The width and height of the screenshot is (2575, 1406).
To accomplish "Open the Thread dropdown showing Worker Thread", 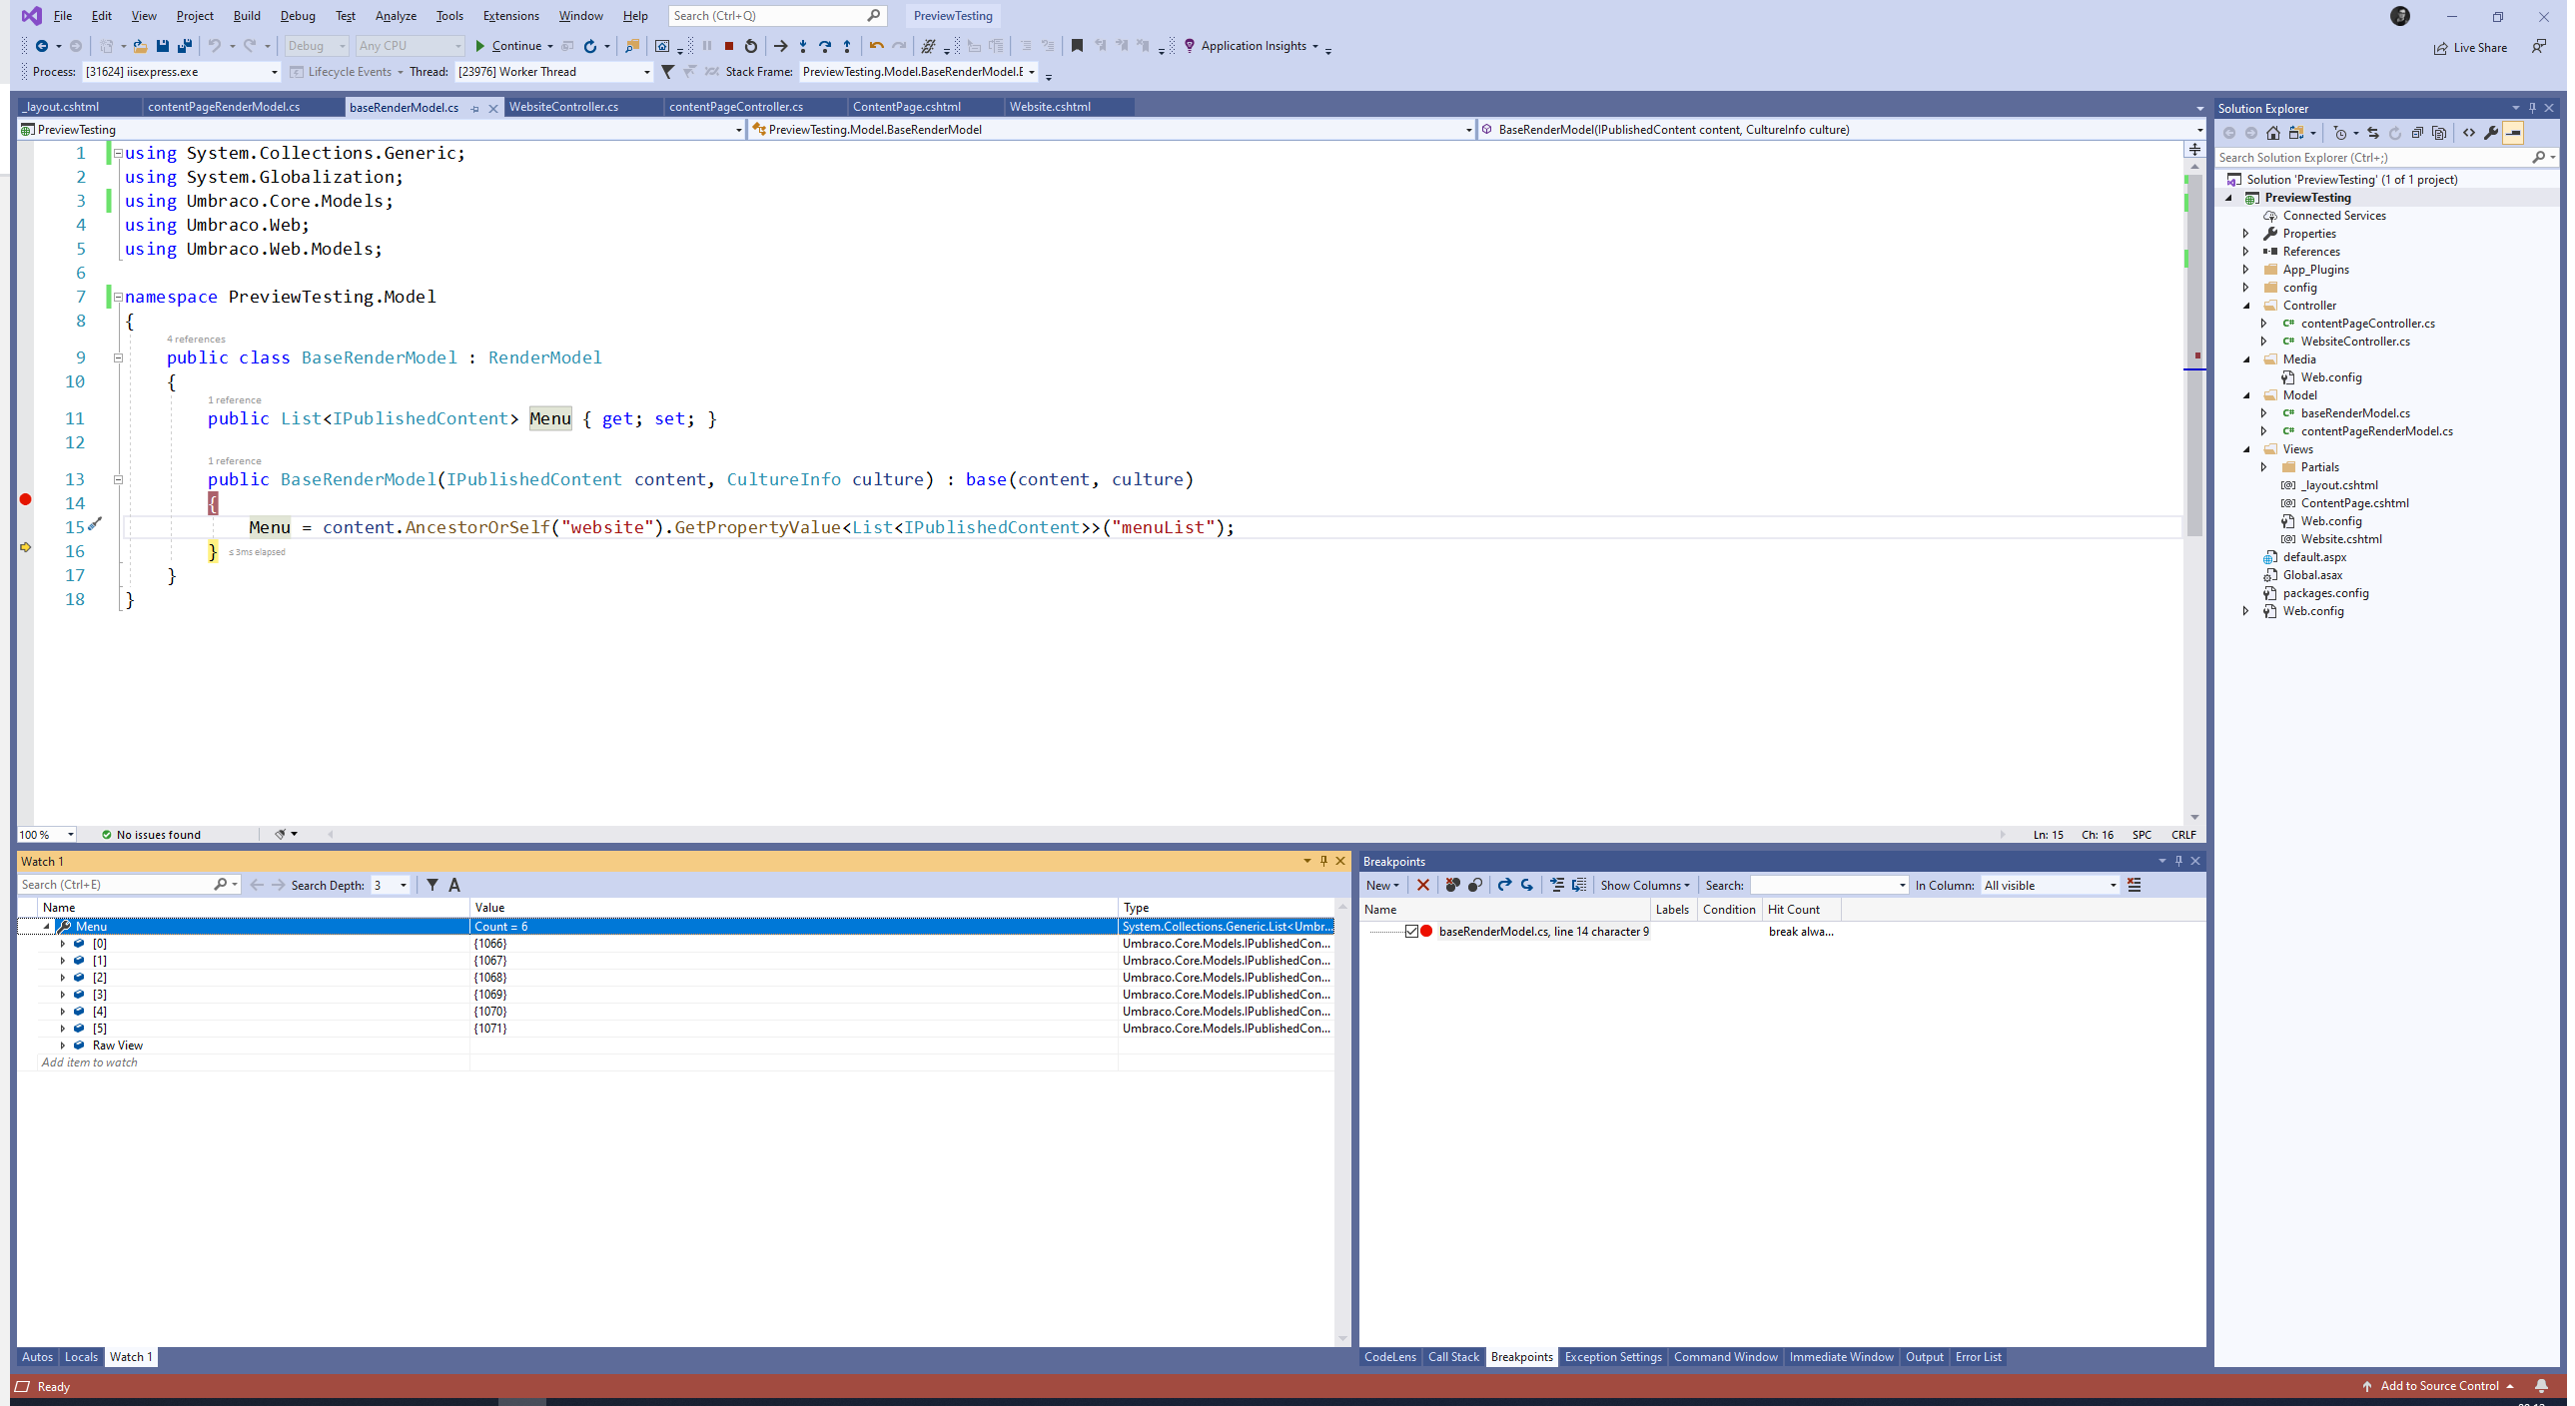I will (x=552, y=72).
